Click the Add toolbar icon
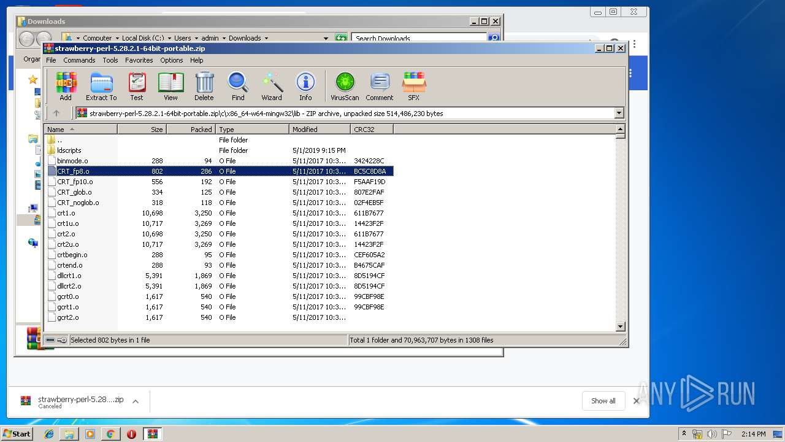Screen dimensions: 785x442 point(66,87)
